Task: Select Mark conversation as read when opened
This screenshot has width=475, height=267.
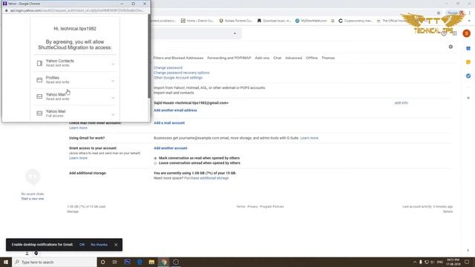Action: 155,158
